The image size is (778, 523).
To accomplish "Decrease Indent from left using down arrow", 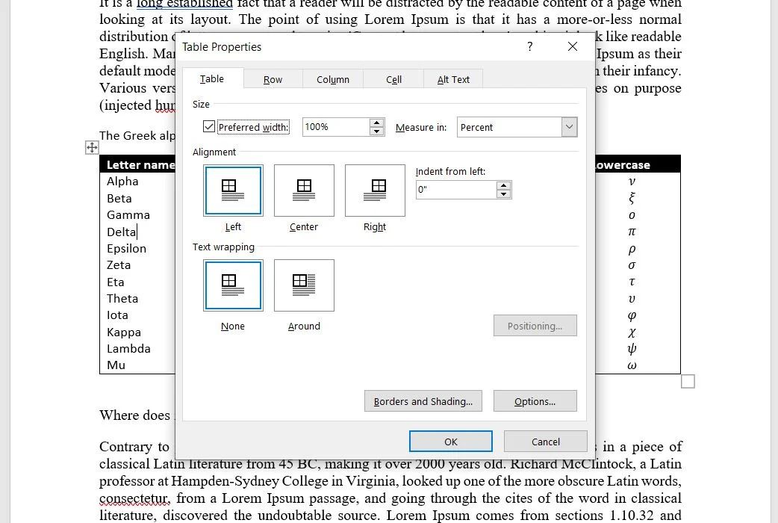I will [505, 194].
